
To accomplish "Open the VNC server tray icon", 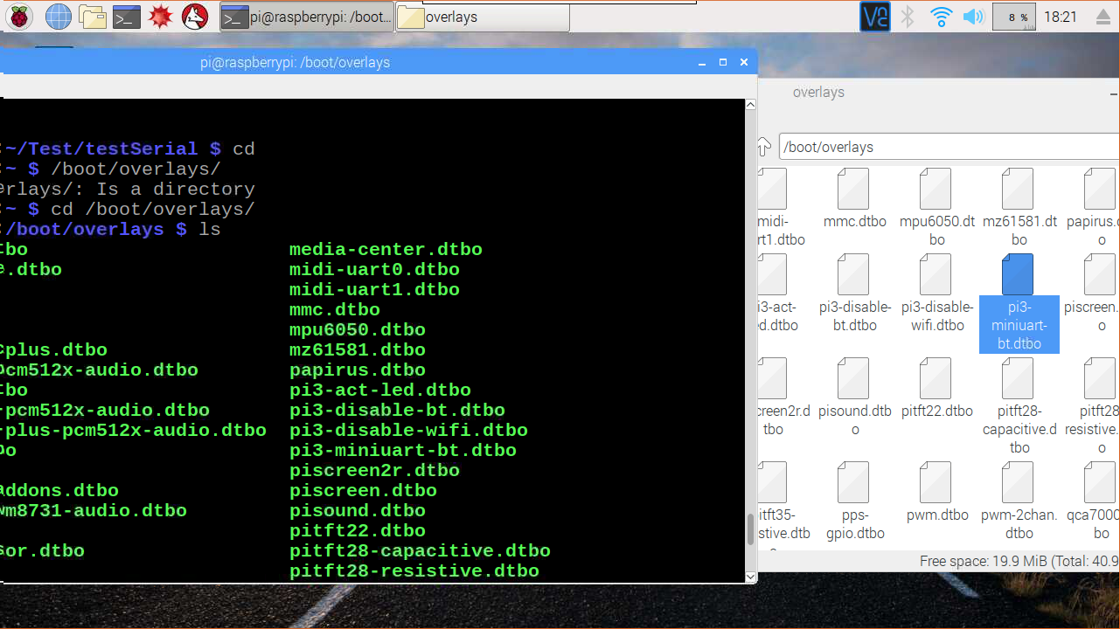I will click(x=874, y=17).
